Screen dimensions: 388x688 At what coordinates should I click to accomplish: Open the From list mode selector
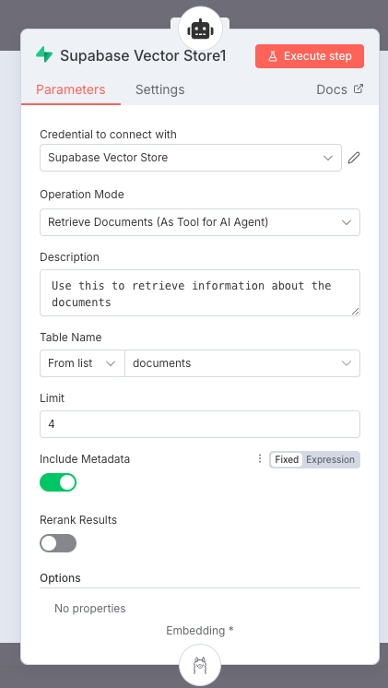pos(82,363)
